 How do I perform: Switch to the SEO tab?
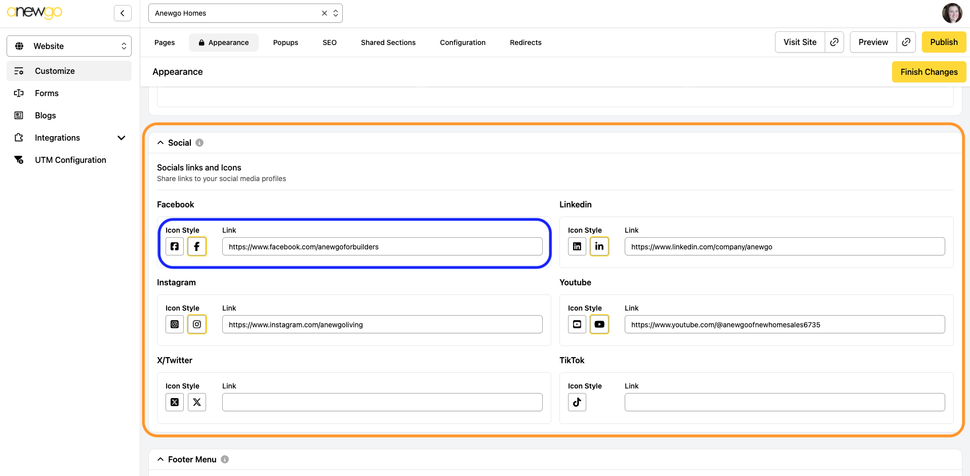tap(330, 42)
